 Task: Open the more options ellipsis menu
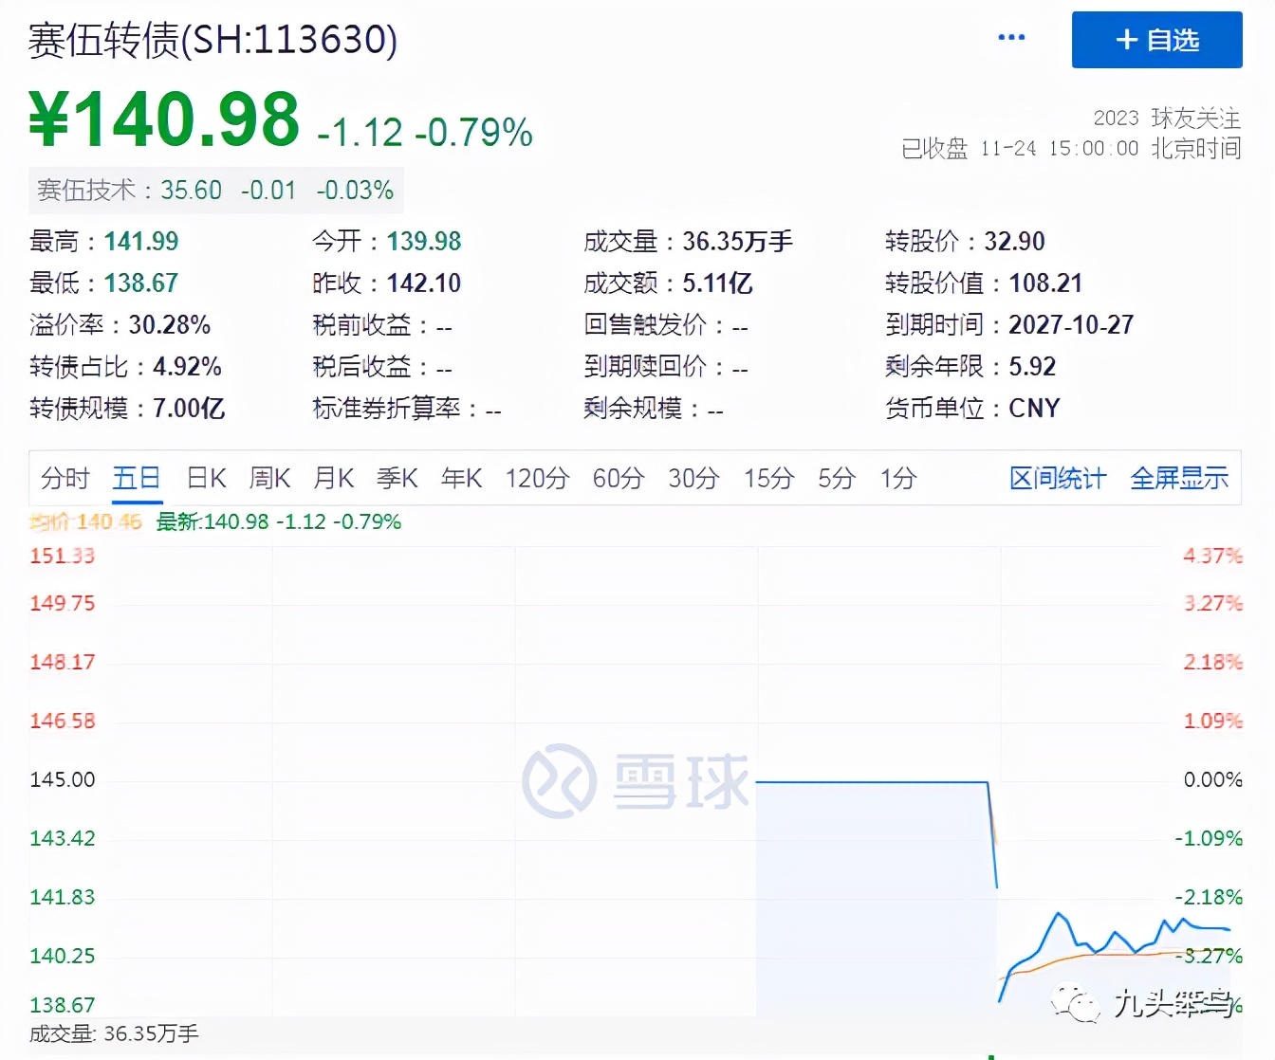coord(1011,37)
